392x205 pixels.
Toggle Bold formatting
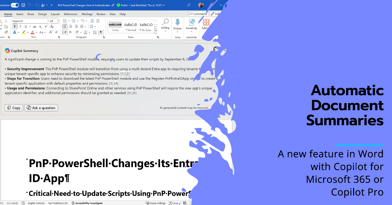(15, 26)
